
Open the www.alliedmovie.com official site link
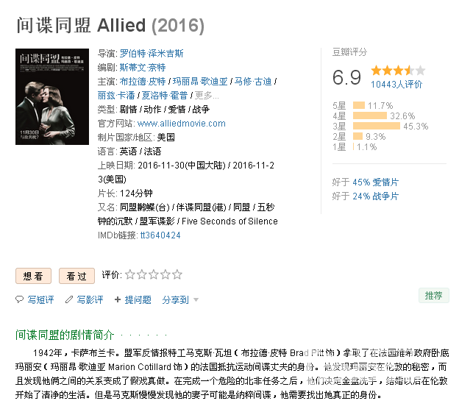[181, 124]
